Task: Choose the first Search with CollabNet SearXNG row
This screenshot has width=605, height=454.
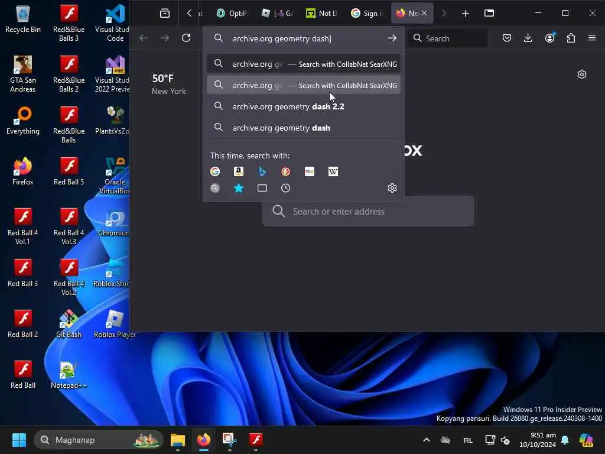Action: (303, 64)
